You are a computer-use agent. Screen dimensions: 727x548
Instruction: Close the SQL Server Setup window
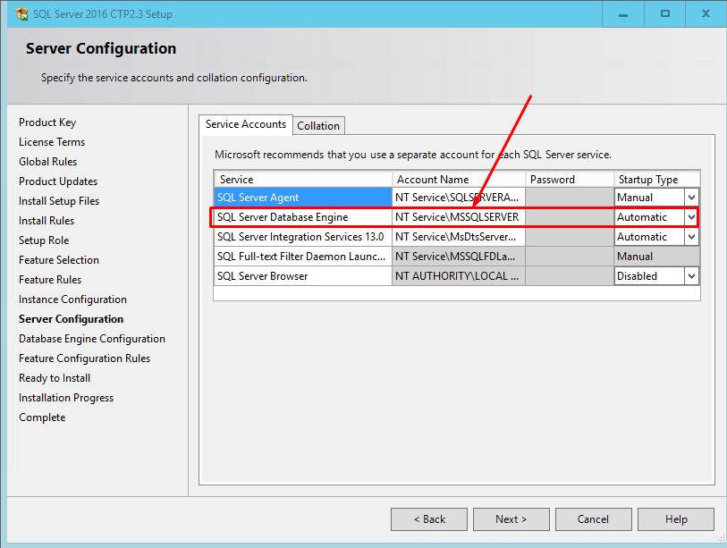click(706, 14)
